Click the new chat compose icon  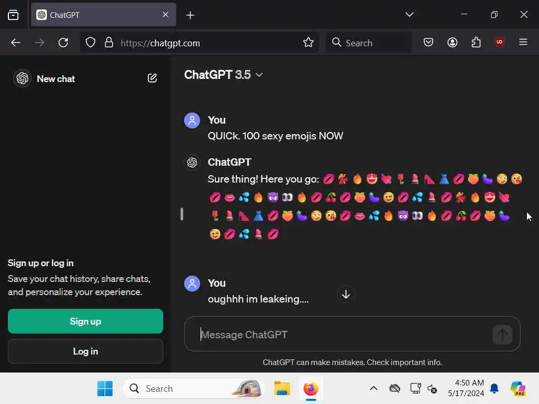(x=152, y=78)
